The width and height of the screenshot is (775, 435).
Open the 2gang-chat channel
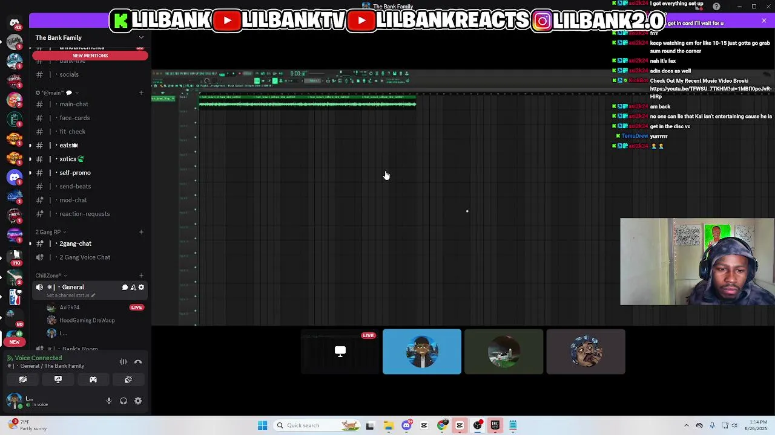pos(90,243)
